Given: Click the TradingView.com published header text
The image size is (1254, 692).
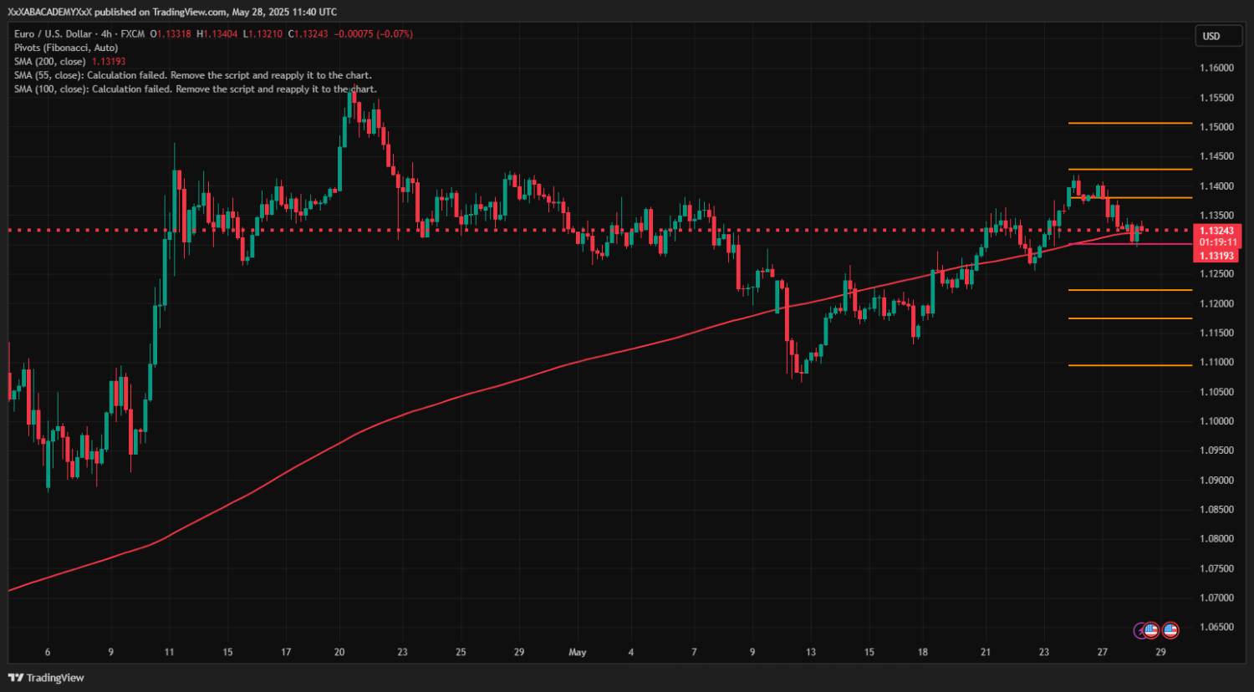Looking at the screenshot, I should pyautogui.click(x=172, y=12).
